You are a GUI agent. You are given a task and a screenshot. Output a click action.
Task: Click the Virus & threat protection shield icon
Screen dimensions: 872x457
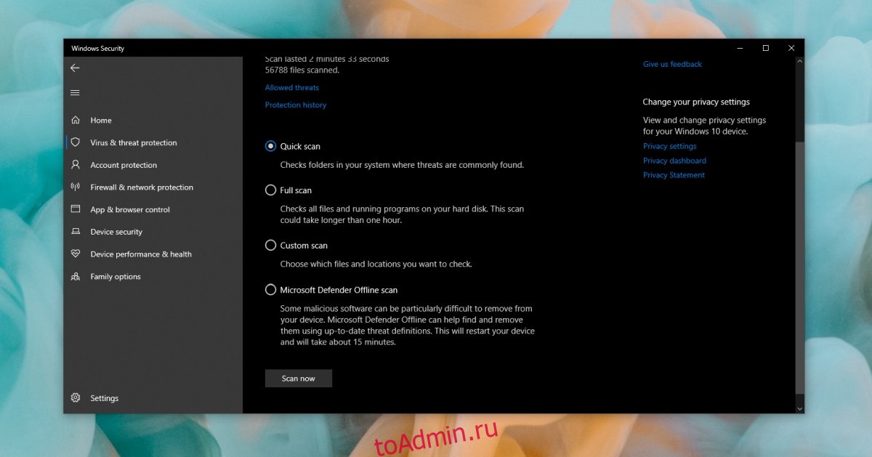pos(76,142)
